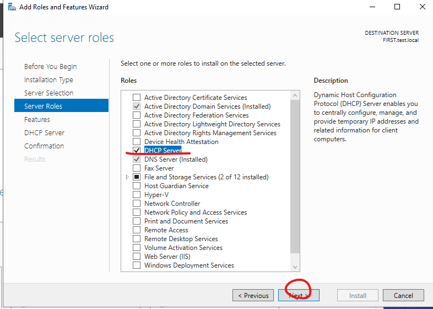Minimize the wizard window
Viewport: 433px width, 309px height.
tap(372, 7)
